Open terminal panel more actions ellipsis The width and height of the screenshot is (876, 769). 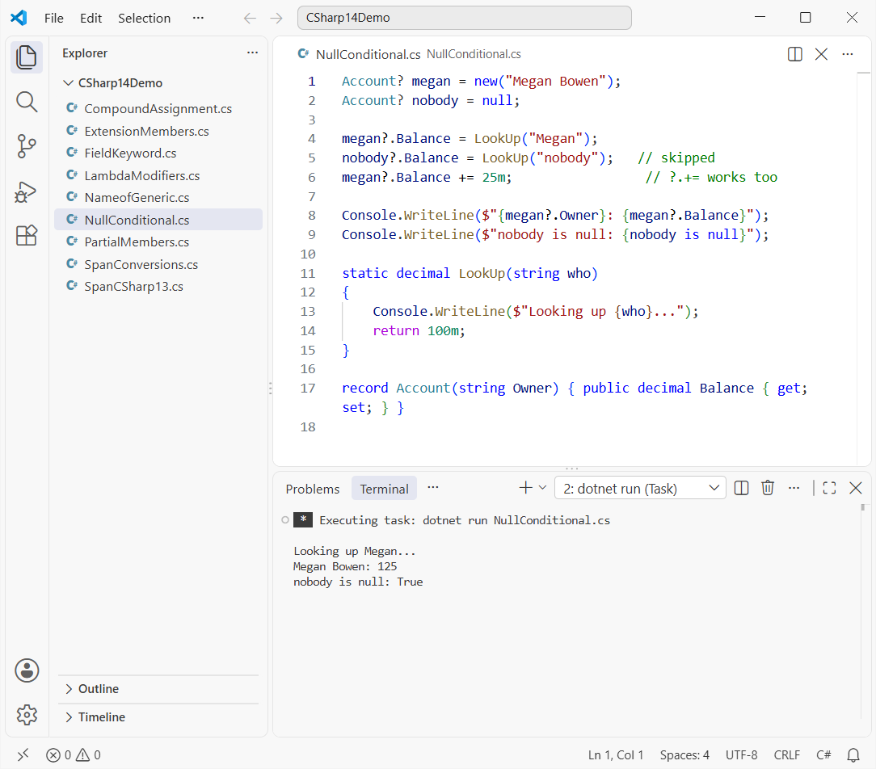[794, 488]
